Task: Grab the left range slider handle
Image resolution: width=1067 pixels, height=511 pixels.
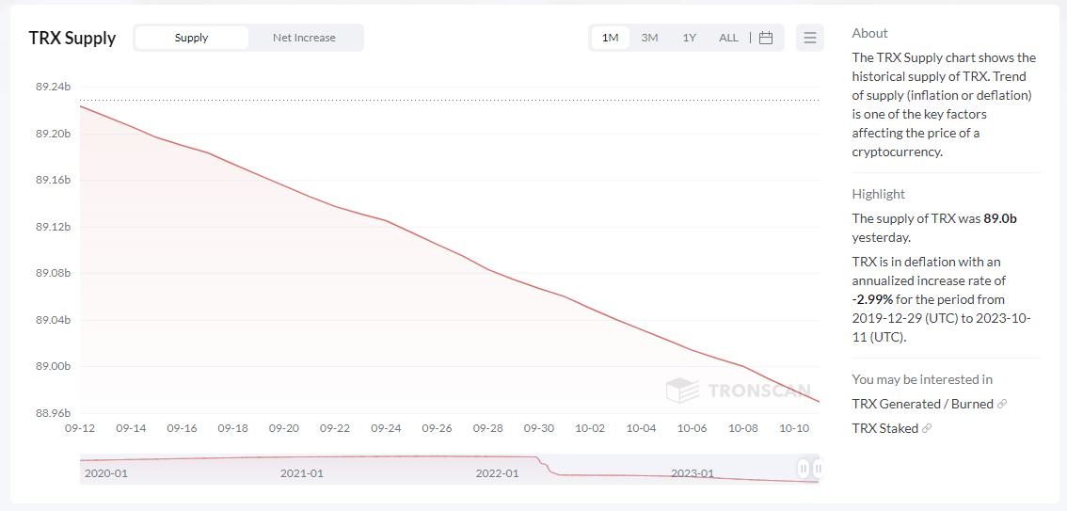Action: tap(804, 468)
